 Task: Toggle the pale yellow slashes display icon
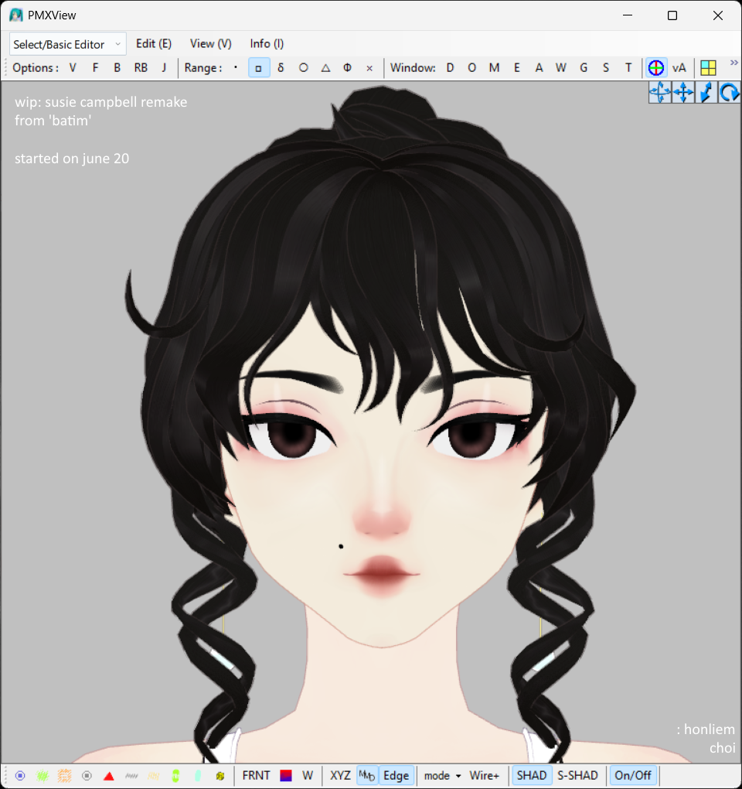tap(153, 776)
